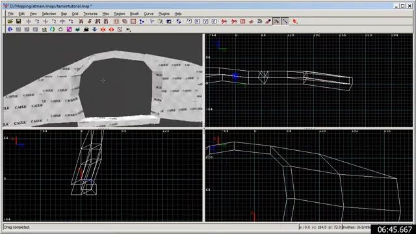This screenshot has height=234, width=416.
Task: Toggle don't select curved brushes
Action: (234, 21)
